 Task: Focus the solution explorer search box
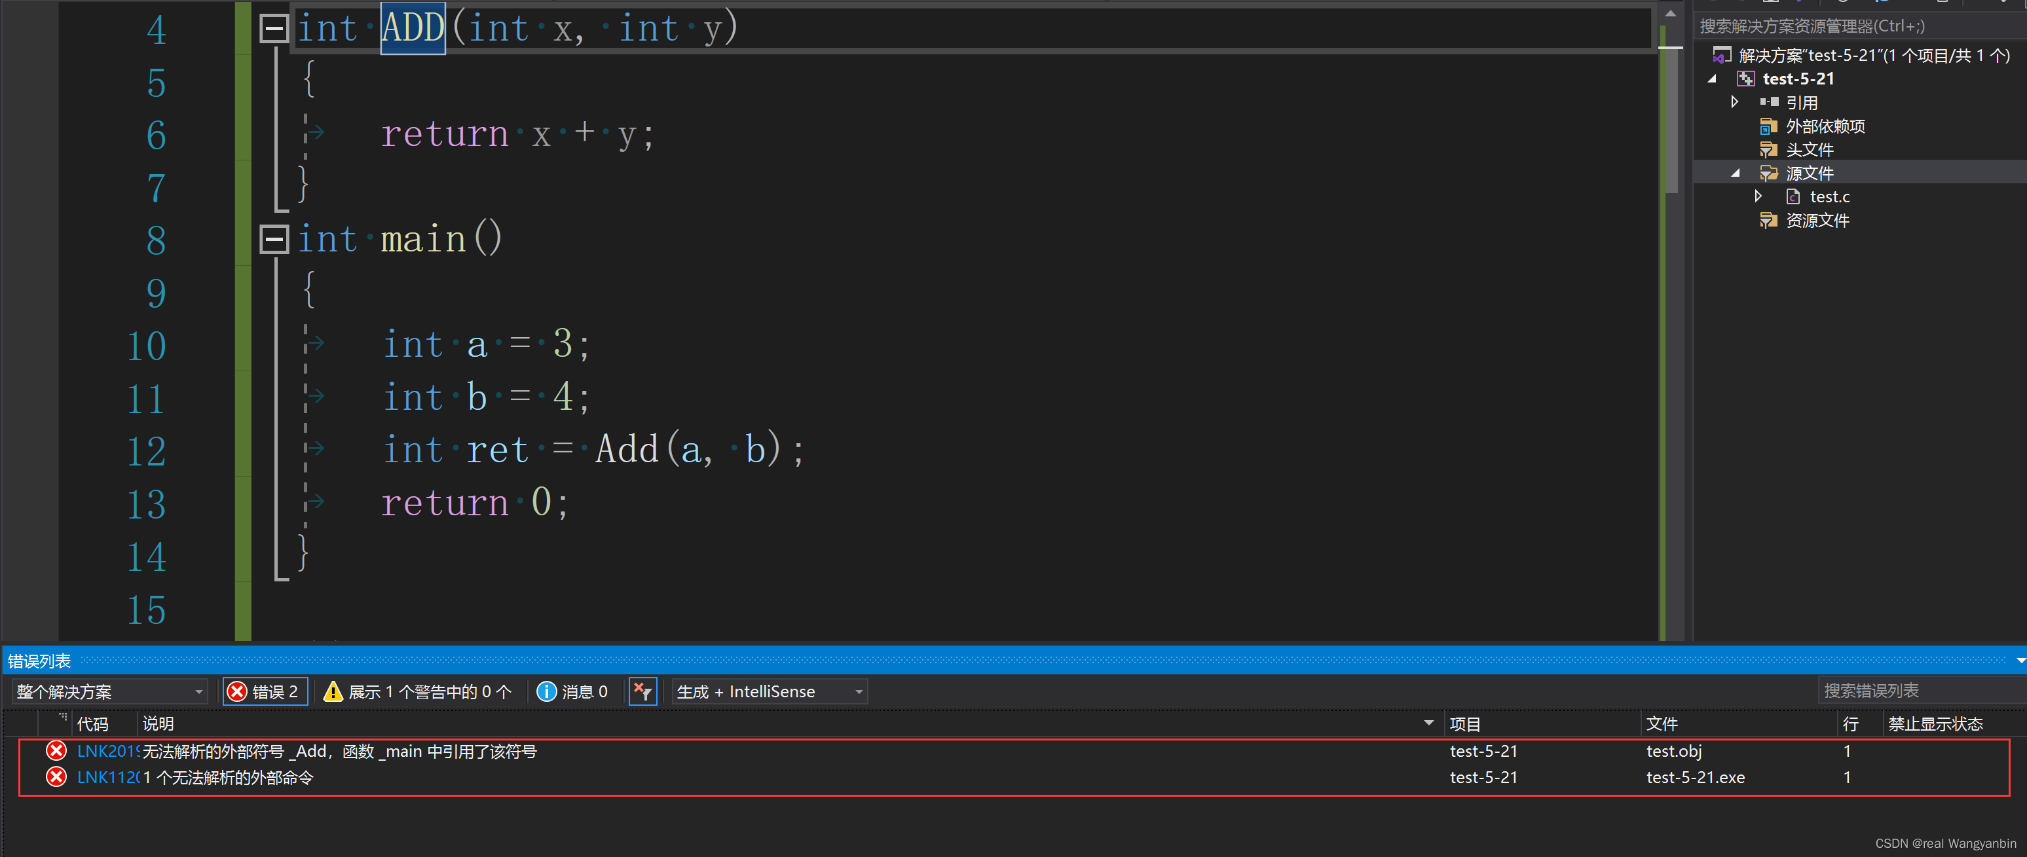click(x=1859, y=26)
